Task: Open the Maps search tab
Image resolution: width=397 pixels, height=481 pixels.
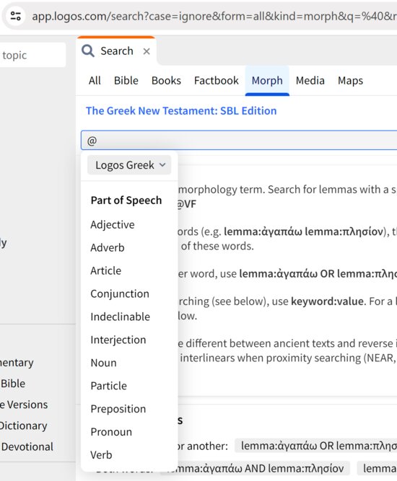Action: pos(350,81)
